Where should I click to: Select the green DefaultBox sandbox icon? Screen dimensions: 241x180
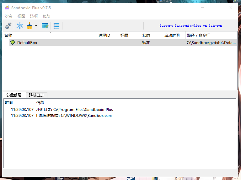coord(13,42)
